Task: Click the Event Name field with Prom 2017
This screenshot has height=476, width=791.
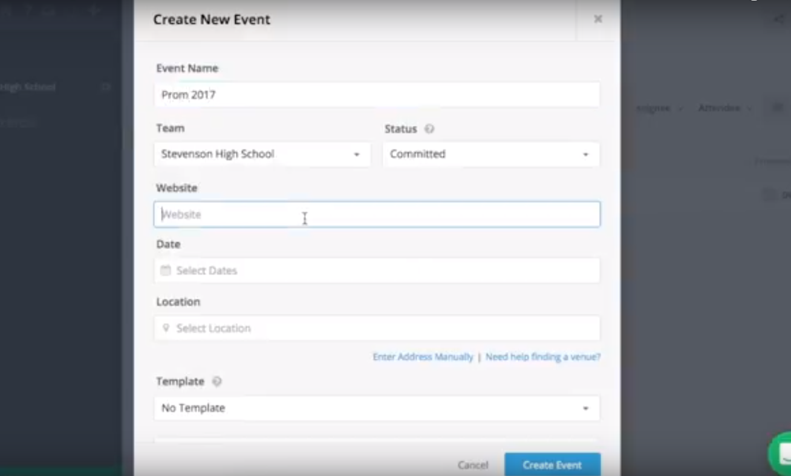Action: pyautogui.click(x=377, y=95)
